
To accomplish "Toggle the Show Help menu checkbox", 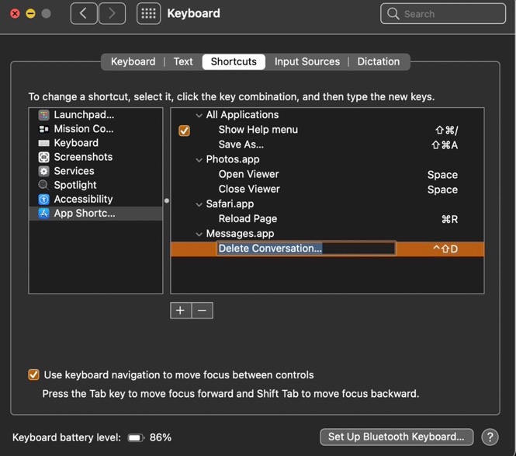I will 185,131.
